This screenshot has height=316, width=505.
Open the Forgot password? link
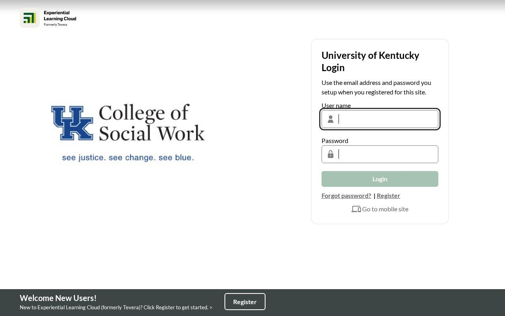coord(346,196)
